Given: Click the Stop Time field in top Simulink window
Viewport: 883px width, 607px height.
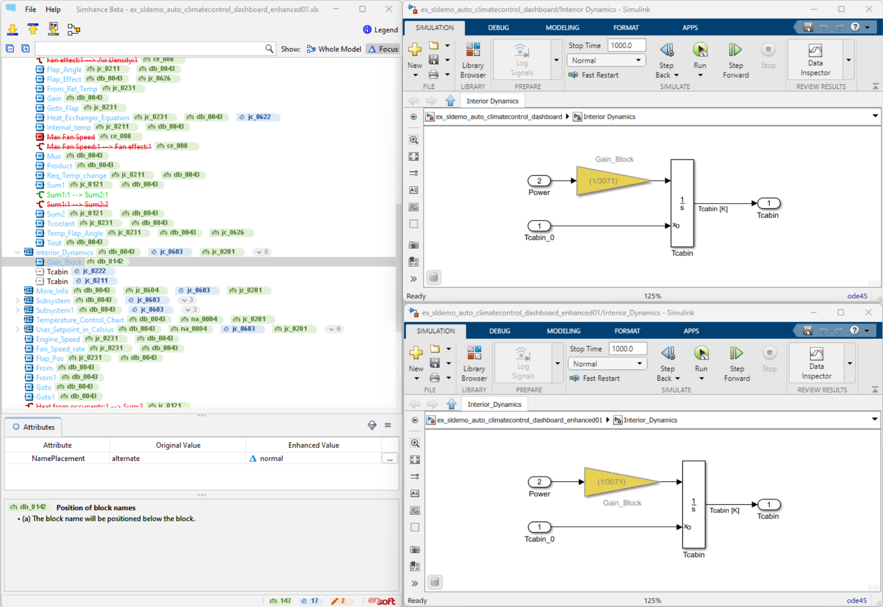Looking at the screenshot, I should click(x=626, y=45).
